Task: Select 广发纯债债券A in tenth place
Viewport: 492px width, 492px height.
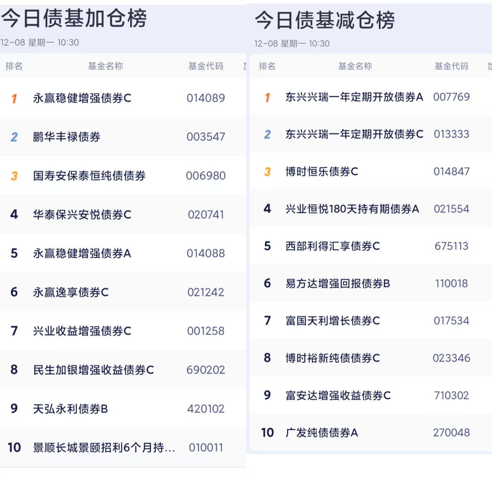Action: [322, 433]
